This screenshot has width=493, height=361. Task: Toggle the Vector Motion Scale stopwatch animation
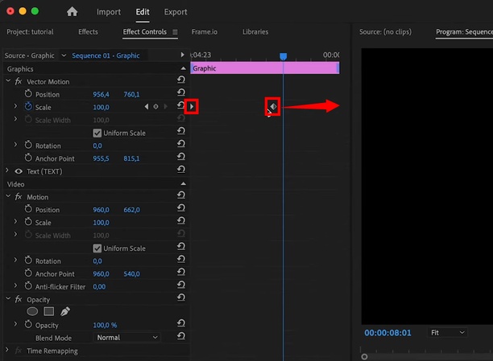(x=28, y=107)
